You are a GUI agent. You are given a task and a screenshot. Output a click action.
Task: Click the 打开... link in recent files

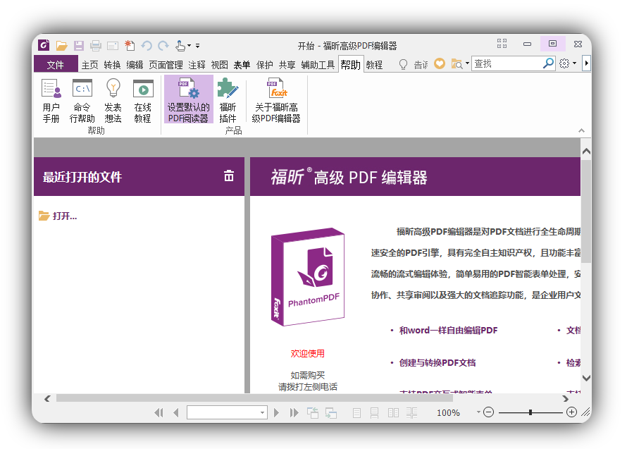coord(63,216)
